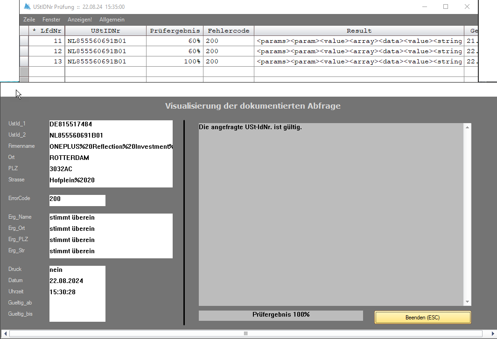
Task: Click the Fehlercode column header
Action: (x=228, y=31)
